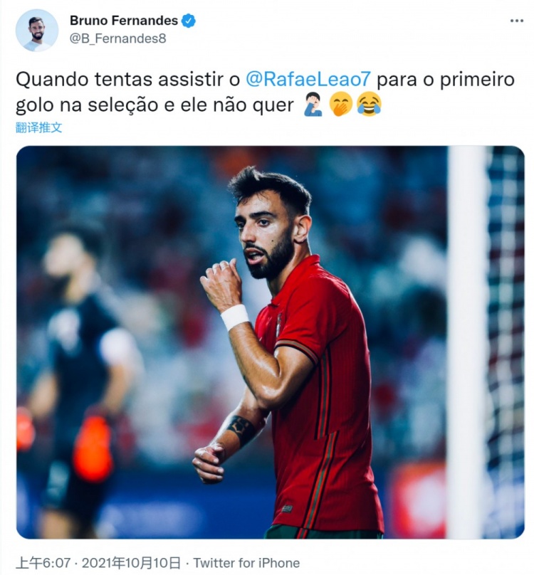
Task: Click the 2021年10月10日 date
Action: [x=132, y=563]
